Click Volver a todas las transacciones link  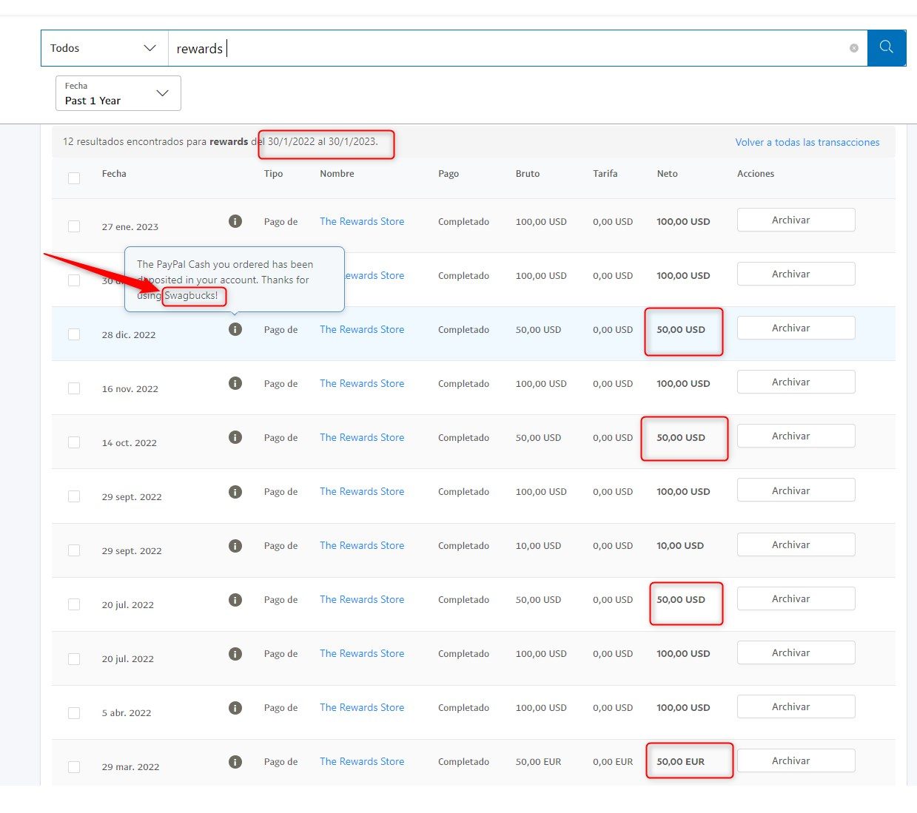pos(807,142)
